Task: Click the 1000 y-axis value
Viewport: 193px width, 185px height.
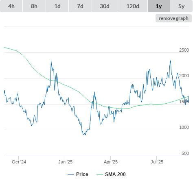Action: point(184,127)
